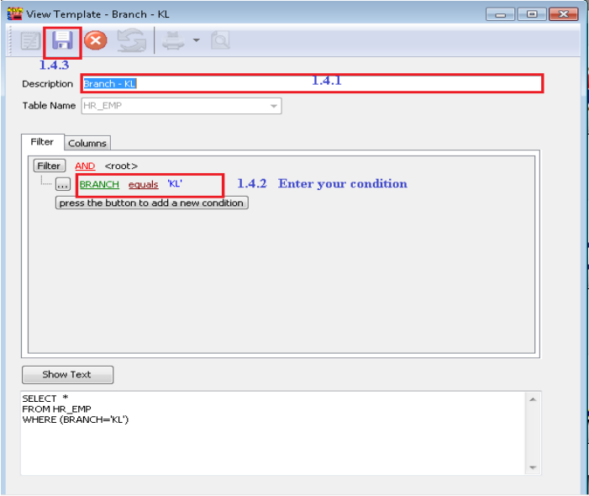The height and width of the screenshot is (496, 589).
Task: Click the SQL text area scrollbar down arrow
Action: (532, 467)
